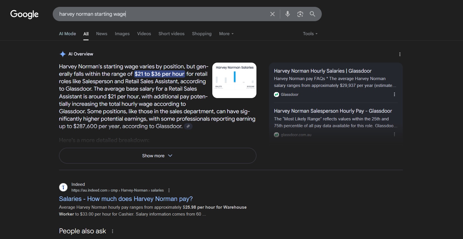Open People also ask options menu

pyautogui.click(x=112, y=231)
